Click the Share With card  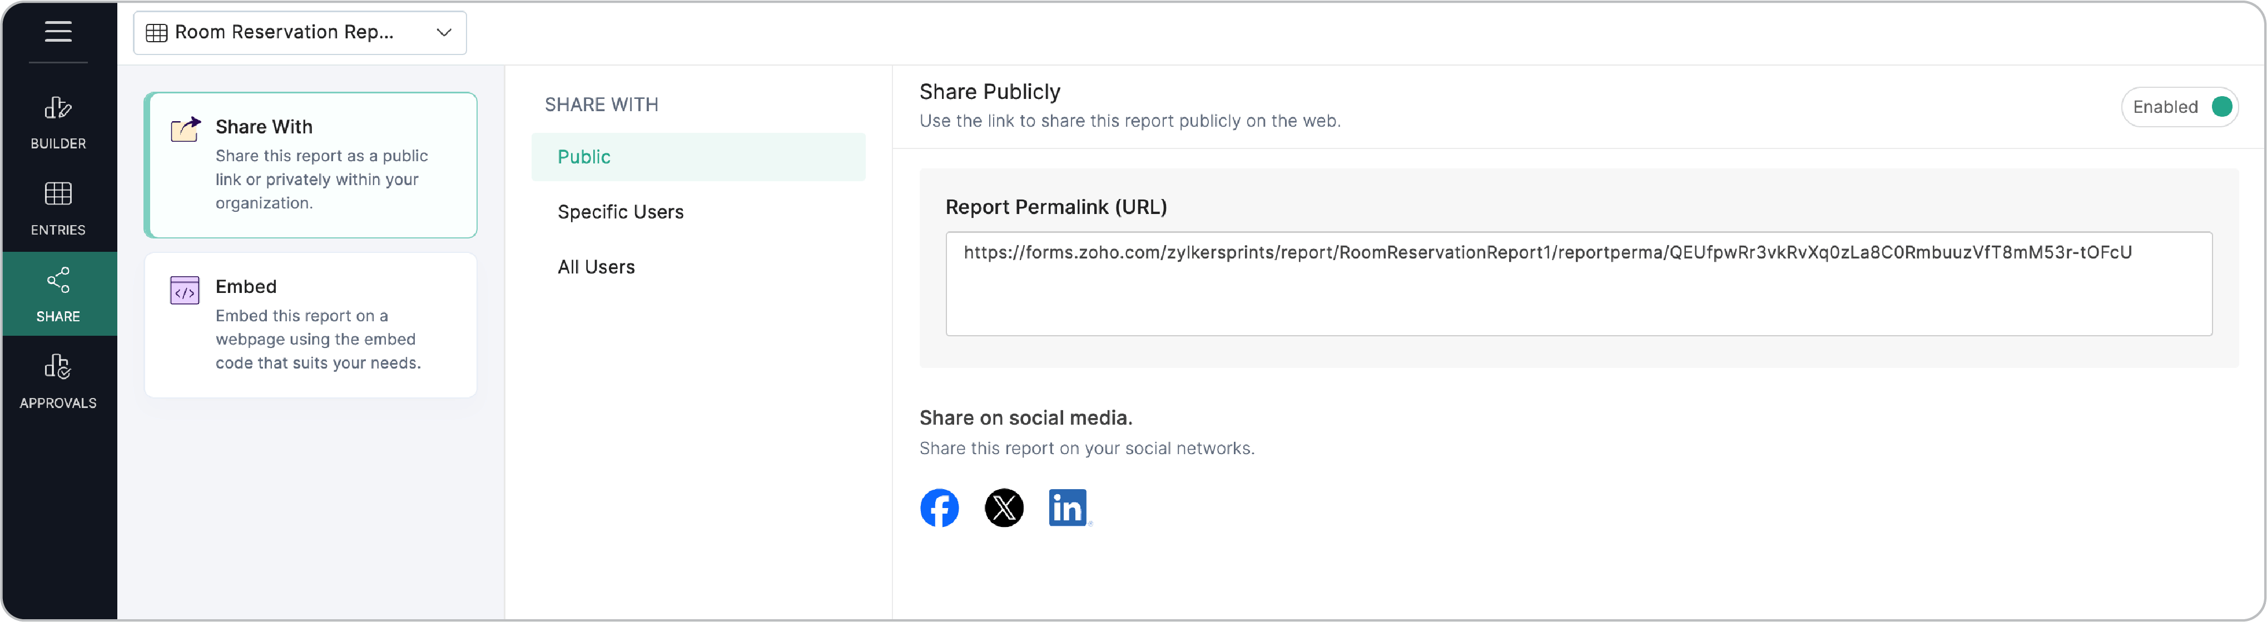310,165
